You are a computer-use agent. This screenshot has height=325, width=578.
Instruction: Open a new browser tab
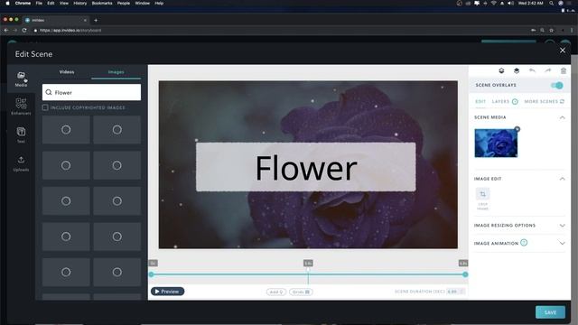point(96,20)
